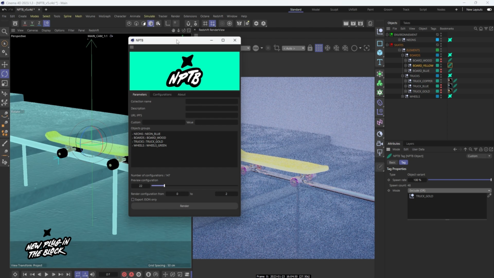Play the animation forward
The height and width of the screenshot is (278, 494).
click(x=46, y=275)
